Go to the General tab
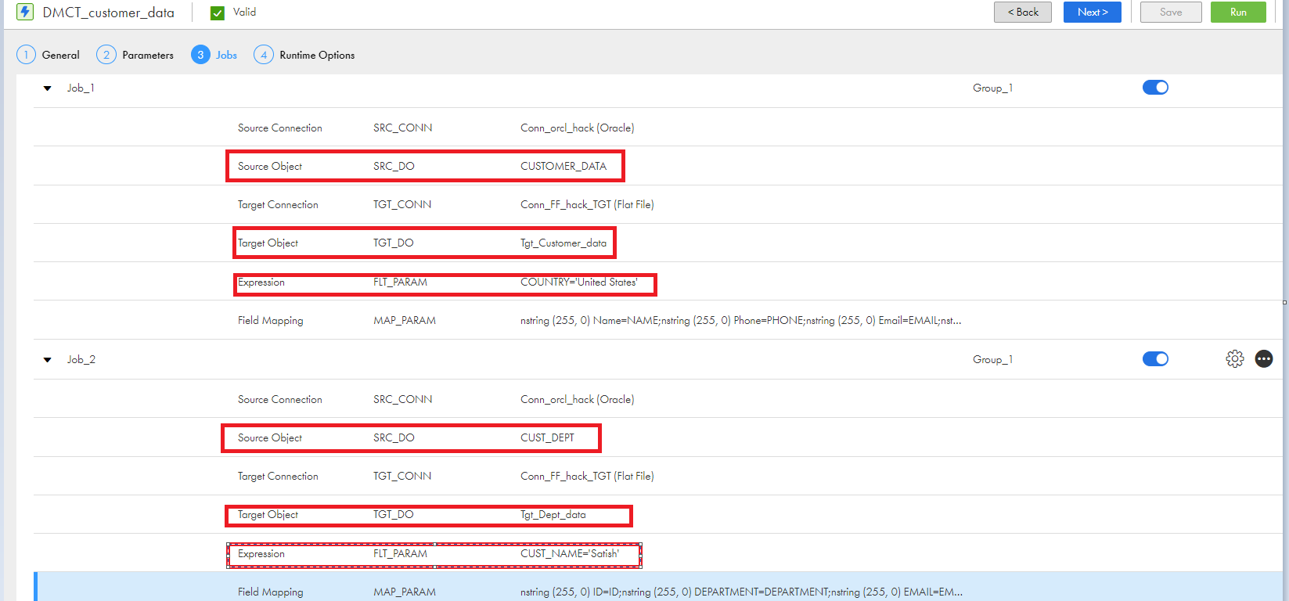Screen dimensions: 1289x601 pyautogui.click(x=60, y=55)
